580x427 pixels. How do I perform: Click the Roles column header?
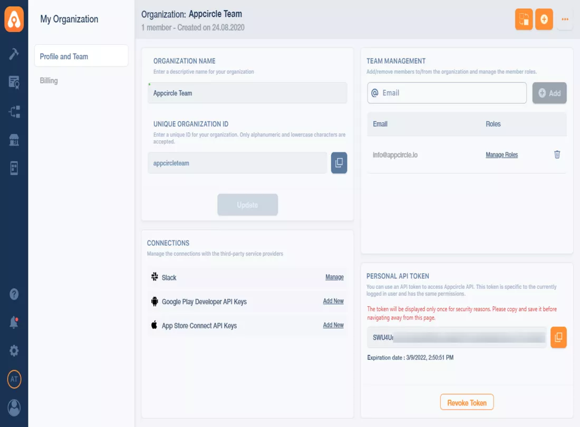(493, 124)
